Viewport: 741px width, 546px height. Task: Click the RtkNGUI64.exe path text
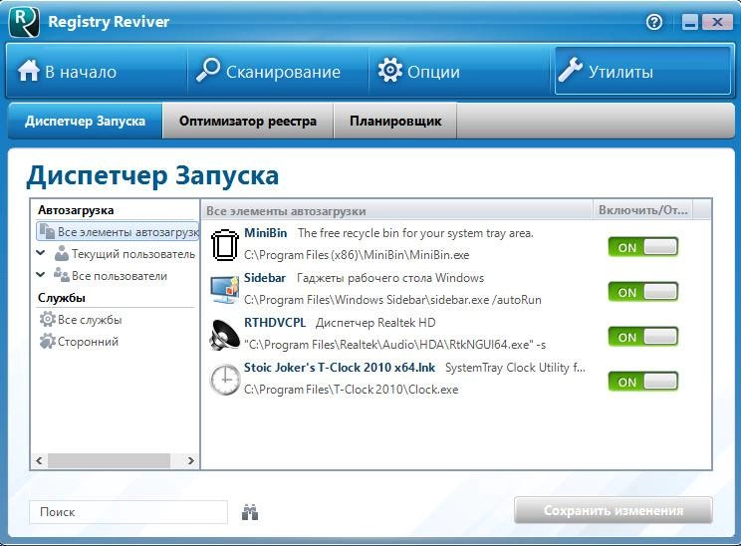tap(395, 345)
